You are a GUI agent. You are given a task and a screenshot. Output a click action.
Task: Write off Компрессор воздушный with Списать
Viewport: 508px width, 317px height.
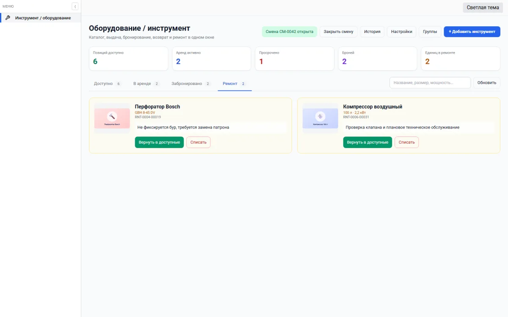pos(407,142)
